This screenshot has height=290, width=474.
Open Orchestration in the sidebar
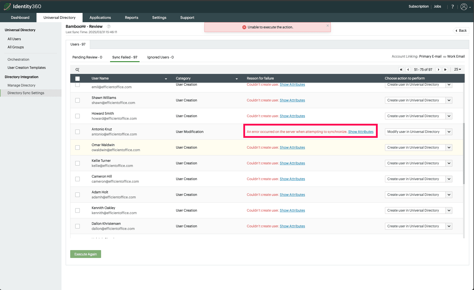[x=19, y=60]
